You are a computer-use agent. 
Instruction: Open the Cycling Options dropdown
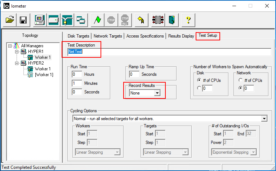click(x=264, y=119)
